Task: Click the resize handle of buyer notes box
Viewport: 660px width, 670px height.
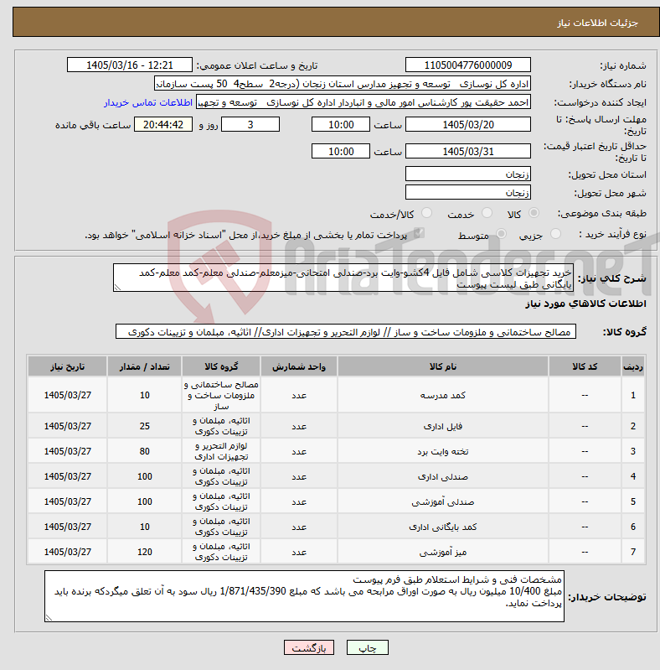Action: coord(49,618)
